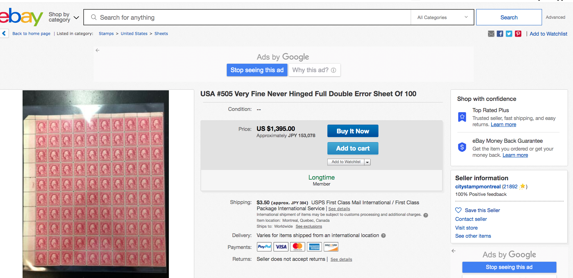Expand the All Categories dropdown
Image resolution: width=573 pixels, height=278 pixels.
click(x=442, y=17)
